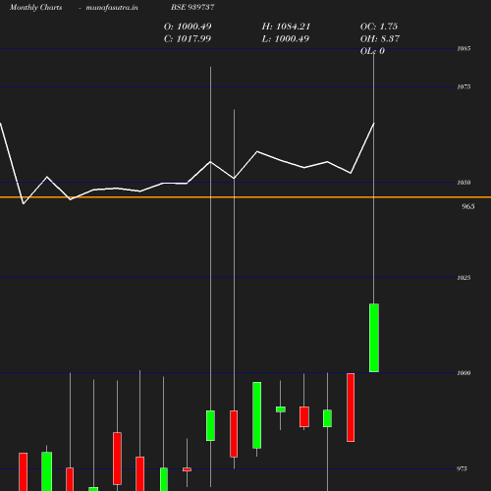Click the high value 'H: 1084.21'
The image size is (491, 491).
tap(286, 27)
